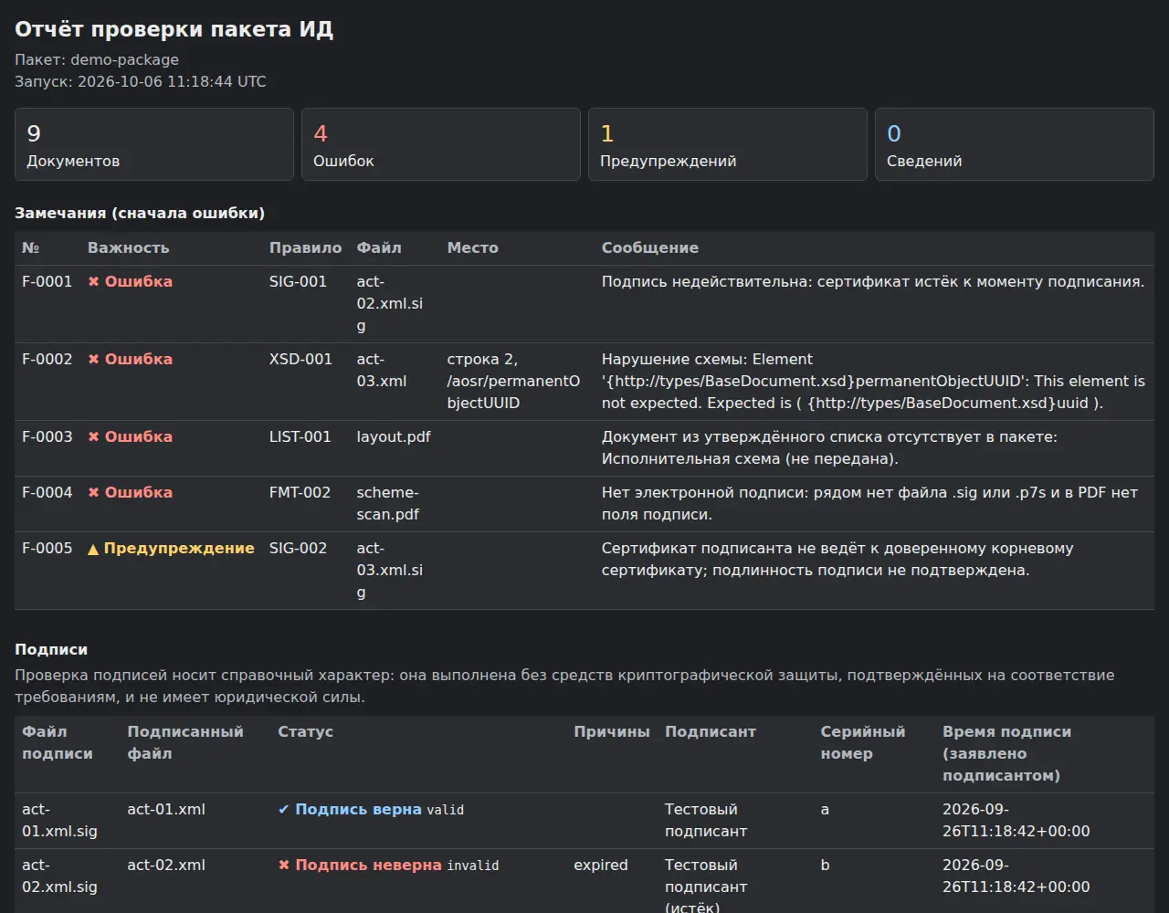Click the error cross icon in row F-0004
The height and width of the screenshot is (913, 1169).
click(93, 493)
